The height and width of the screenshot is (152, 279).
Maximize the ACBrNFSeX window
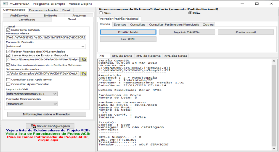[x=257, y=4]
